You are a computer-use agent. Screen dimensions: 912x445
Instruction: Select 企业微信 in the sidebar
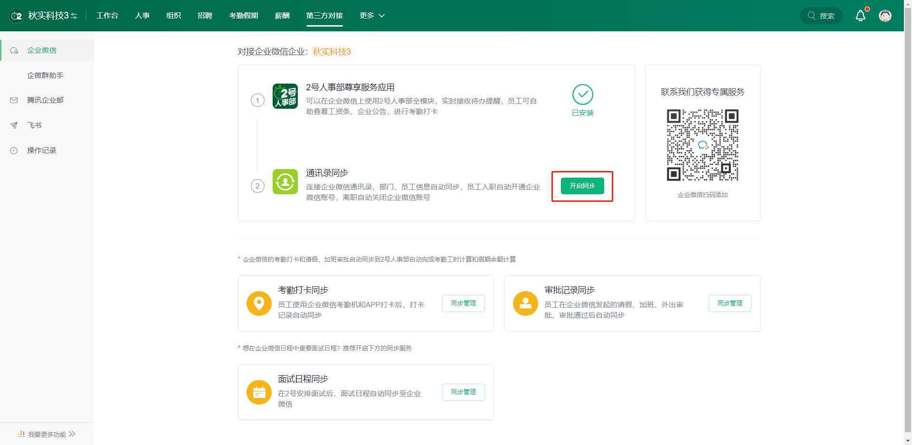pos(47,50)
